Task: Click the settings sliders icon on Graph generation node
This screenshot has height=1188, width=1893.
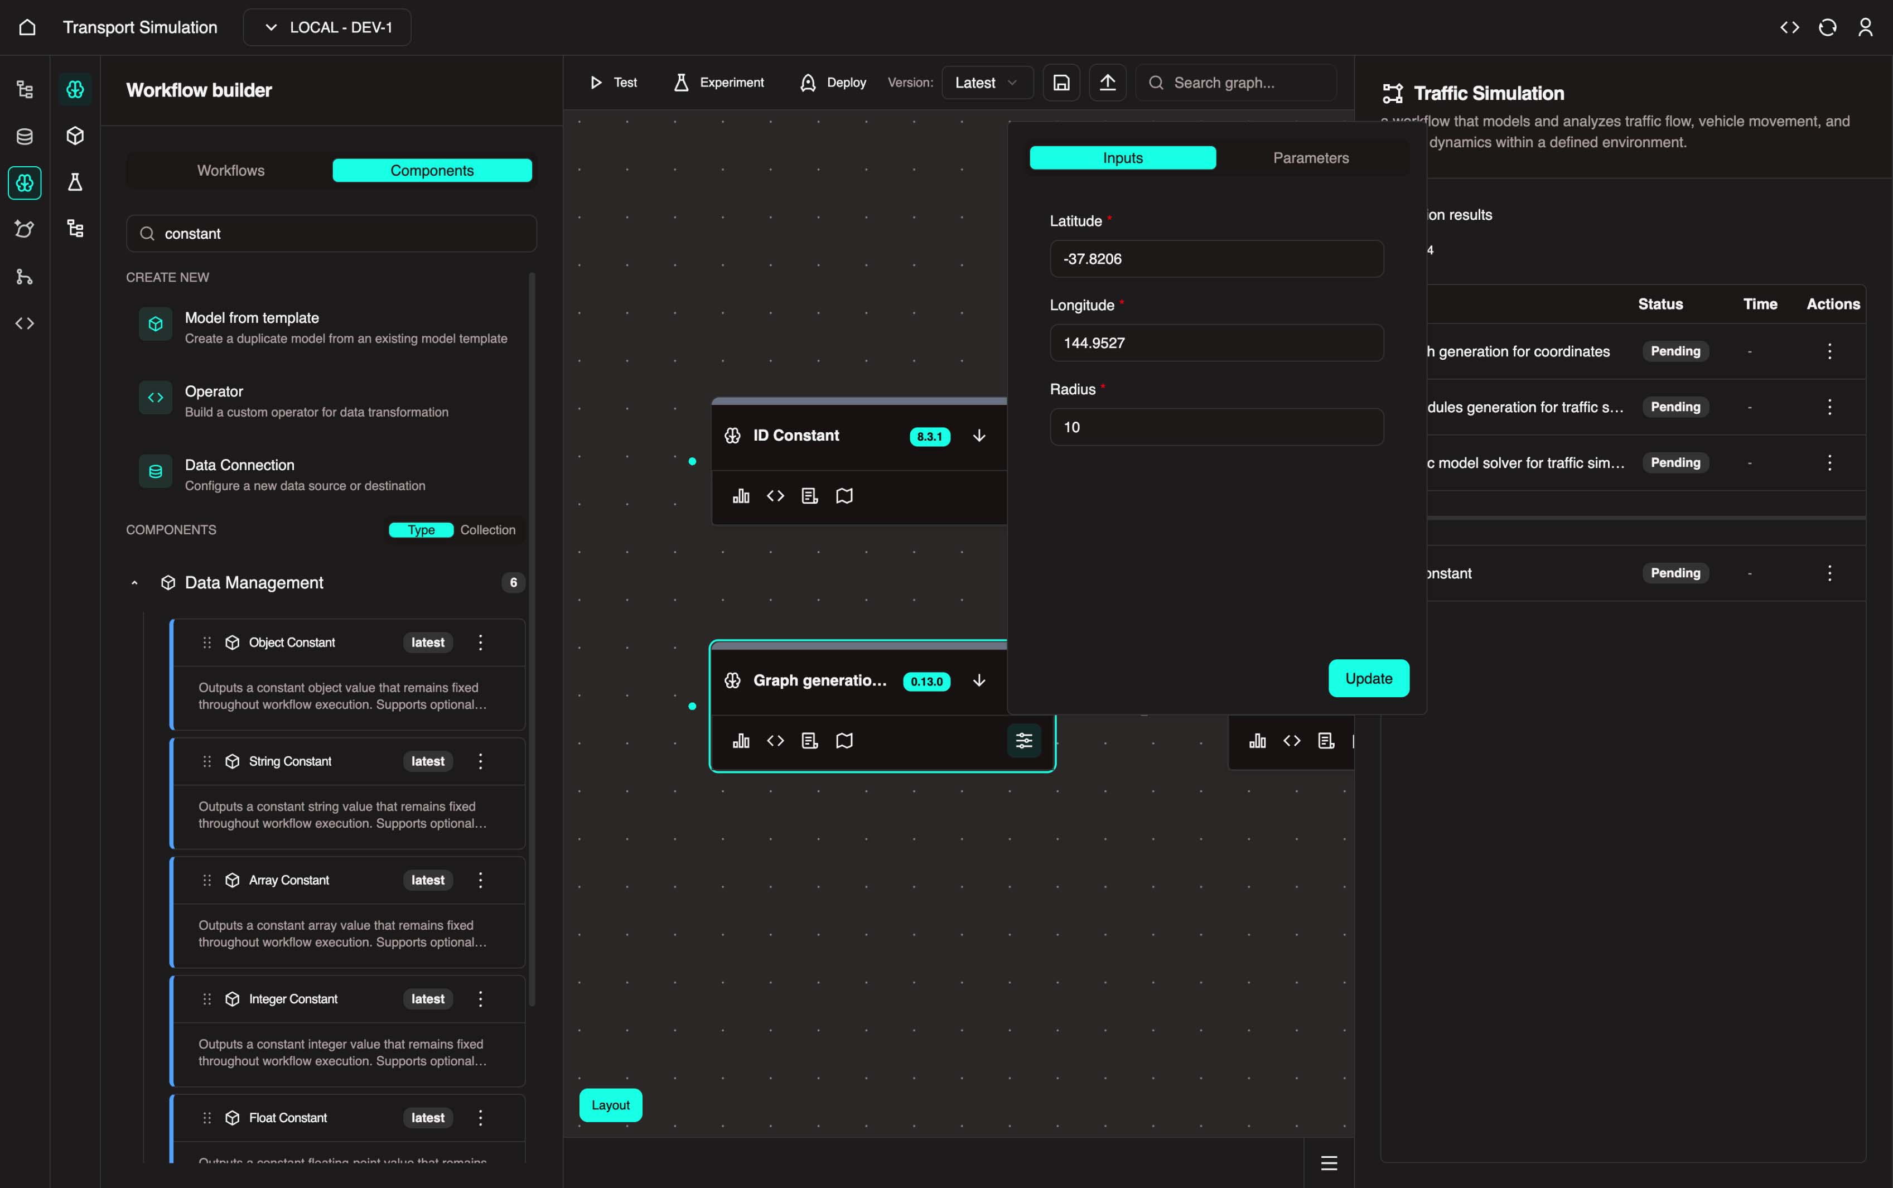Action: tap(1024, 740)
